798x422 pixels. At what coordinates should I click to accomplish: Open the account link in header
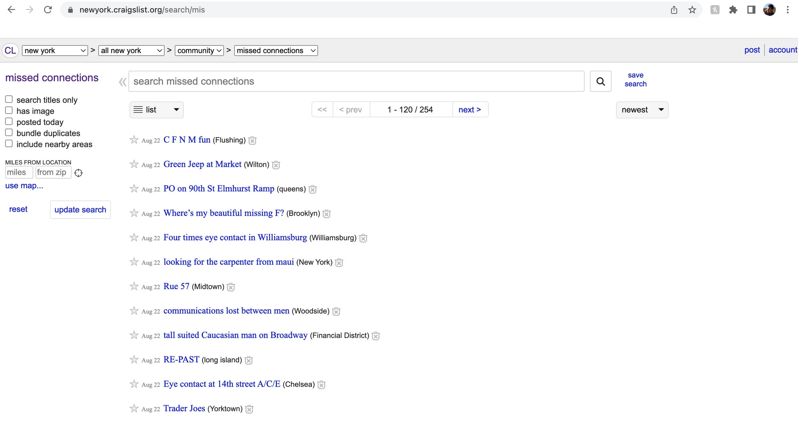tap(782, 50)
